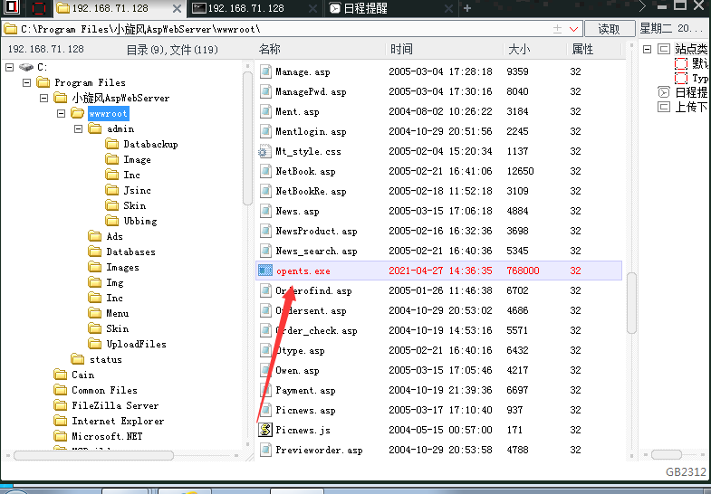Collapse the admin folder node
This screenshot has height=494, width=711.
[78, 129]
